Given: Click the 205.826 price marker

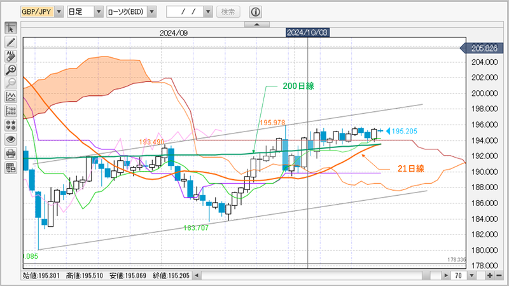Looking at the screenshot, I should tap(482, 48).
